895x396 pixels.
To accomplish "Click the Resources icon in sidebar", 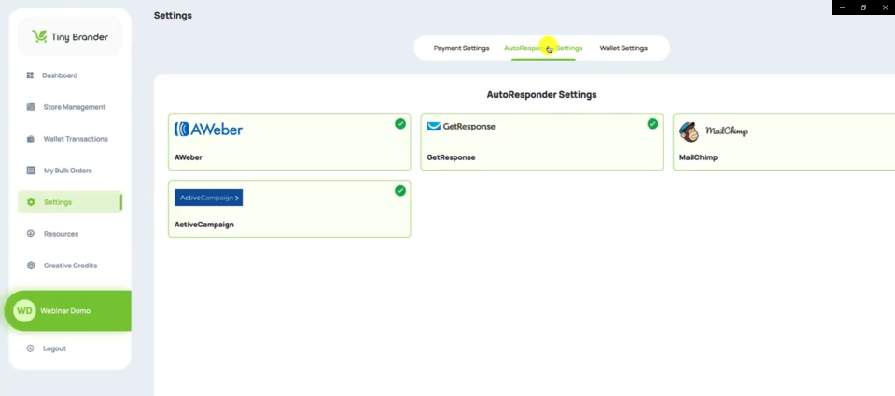I will tap(31, 234).
